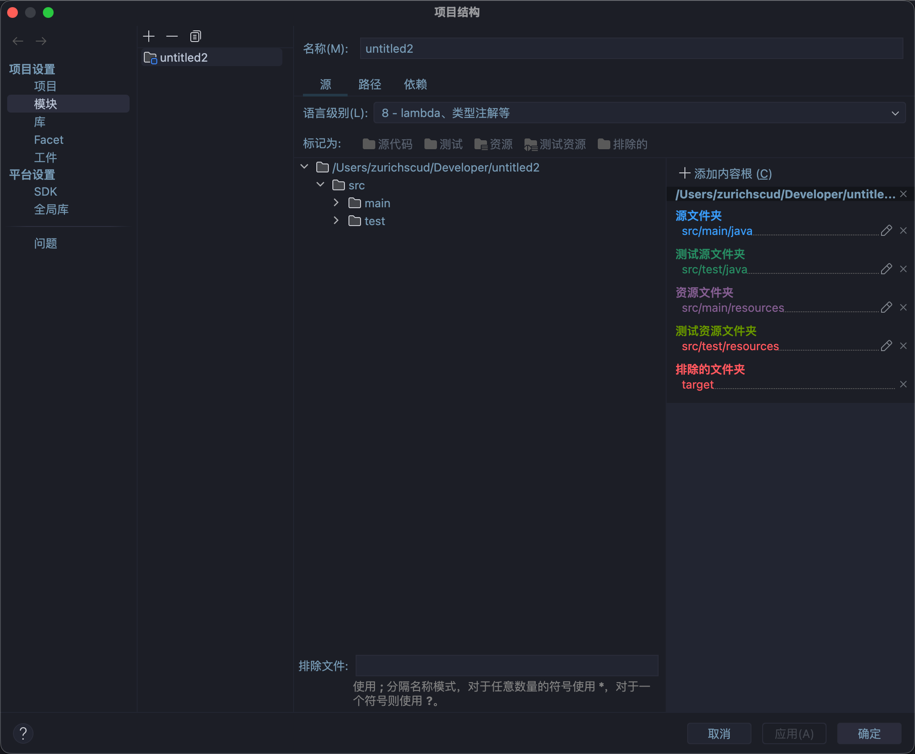Open the SDK platform settings item
This screenshot has height=754, width=915.
(46, 192)
